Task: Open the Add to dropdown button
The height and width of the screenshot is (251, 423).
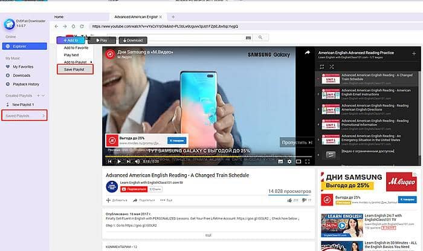Action: [71, 40]
